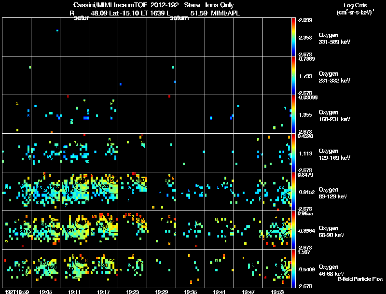Click the '19:41' time label
Image resolution: width=386 pixels, height=294 pixels.
click(219, 292)
